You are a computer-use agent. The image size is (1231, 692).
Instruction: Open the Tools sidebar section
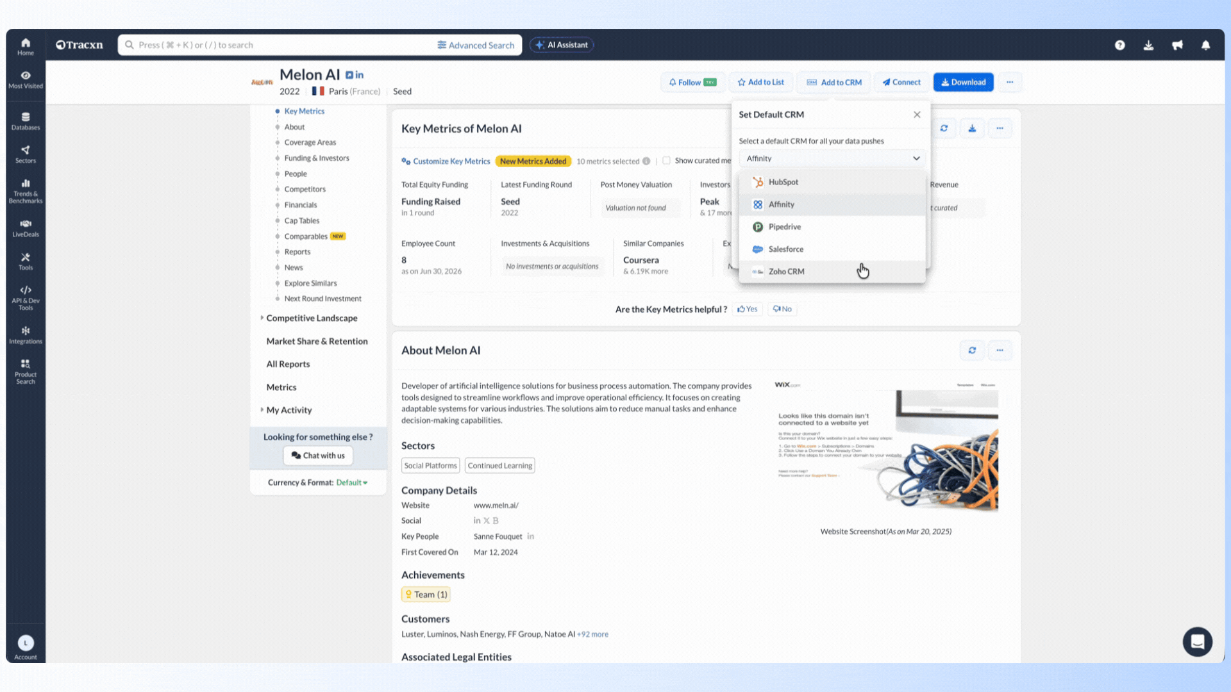pos(26,261)
